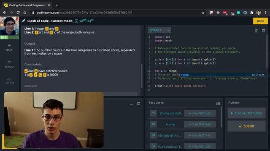The width and height of the screenshot is (270, 151).
Task: Maximize the code editor panel
Action: [x=263, y=31]
